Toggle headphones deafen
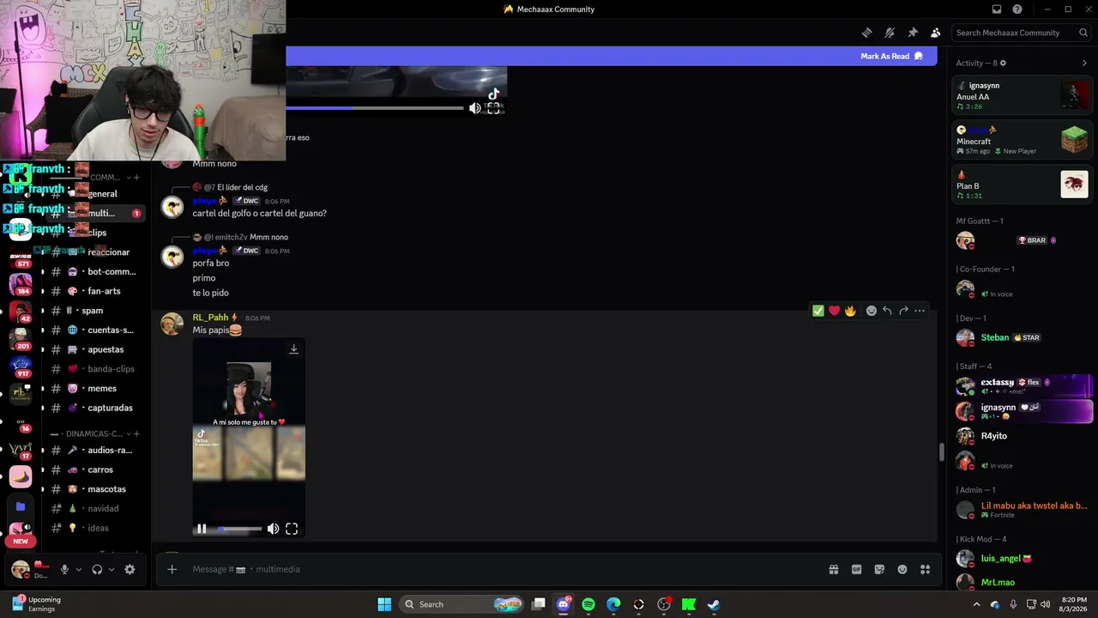 (97, 569)
